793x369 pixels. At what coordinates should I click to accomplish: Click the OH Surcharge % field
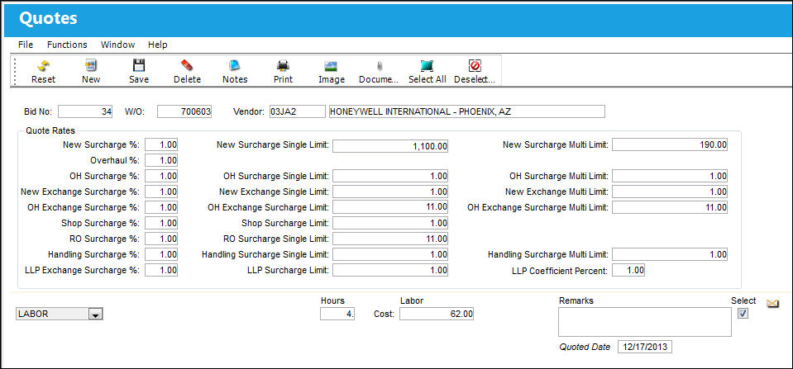(x=161, y=176)
